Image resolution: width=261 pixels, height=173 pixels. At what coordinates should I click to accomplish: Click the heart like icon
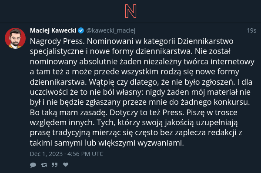pos(66,165)
